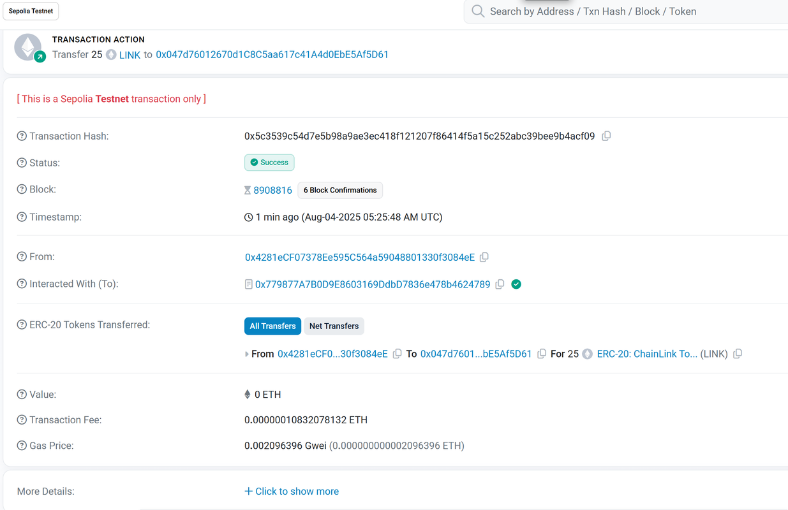
Task: Click the Success status badge
Action: (x=269, y=163)
